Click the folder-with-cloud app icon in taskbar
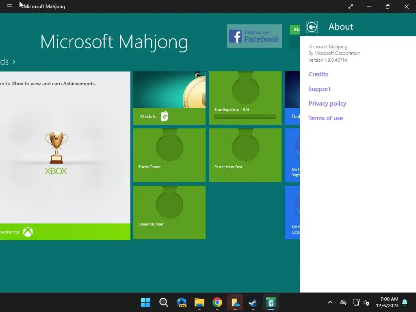Screen dimensions: 416x312 (x=235, y=302)
